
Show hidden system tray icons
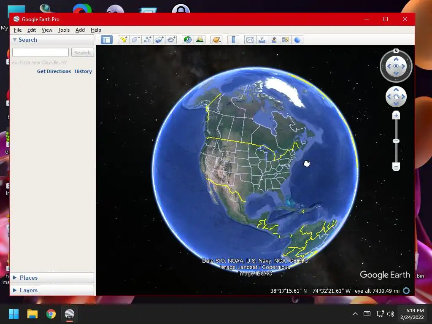(355, 314)
